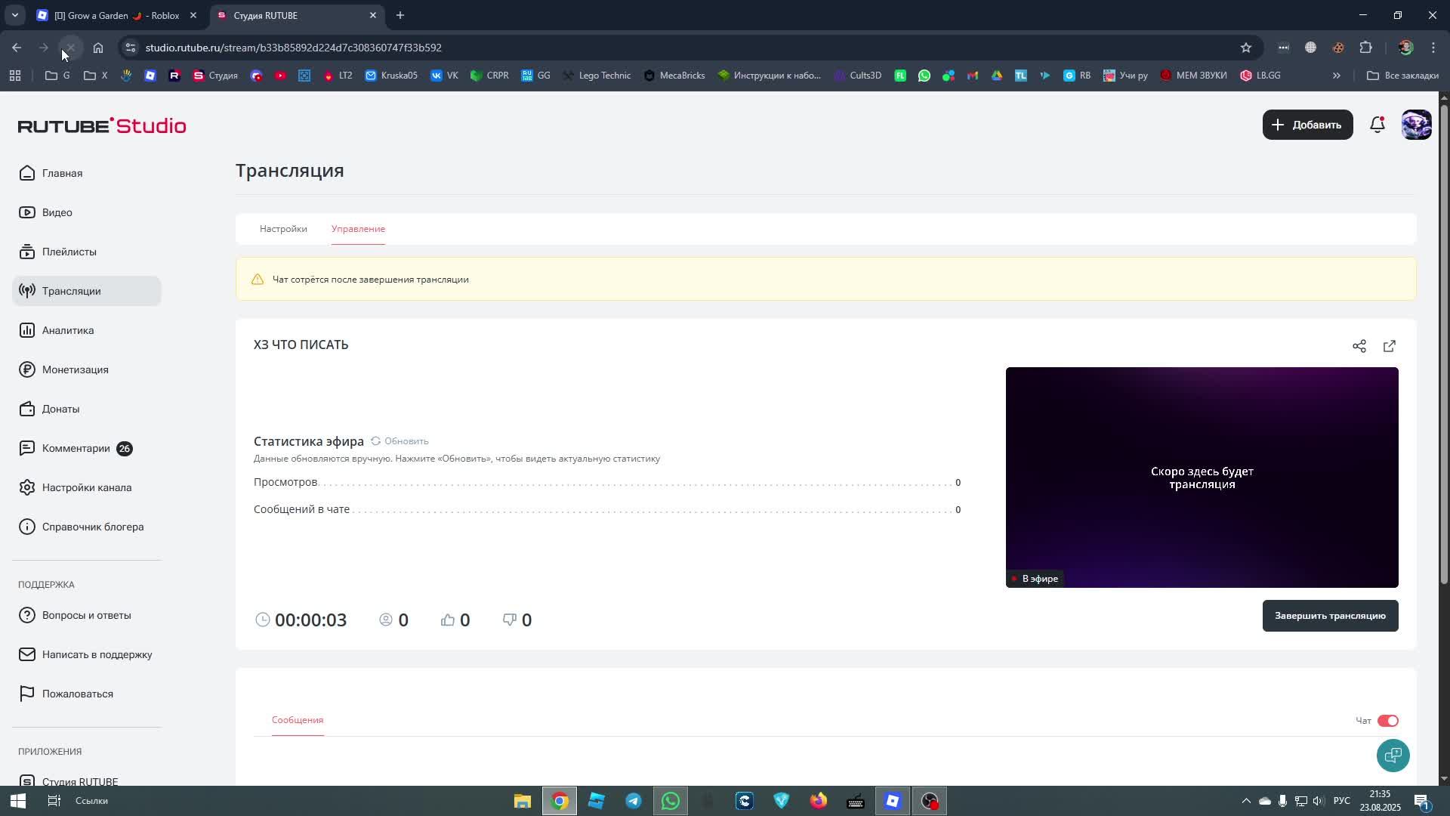The image size is (1450, 816).
Task: Click the support chat bubble icon
Action: [1393, 755]
